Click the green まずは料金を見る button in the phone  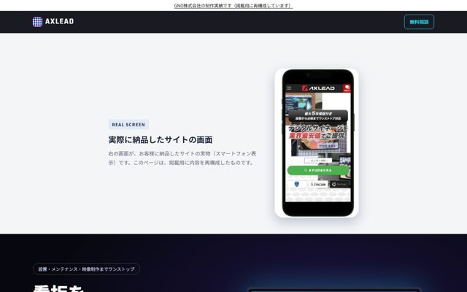click(x=318, y=170)
